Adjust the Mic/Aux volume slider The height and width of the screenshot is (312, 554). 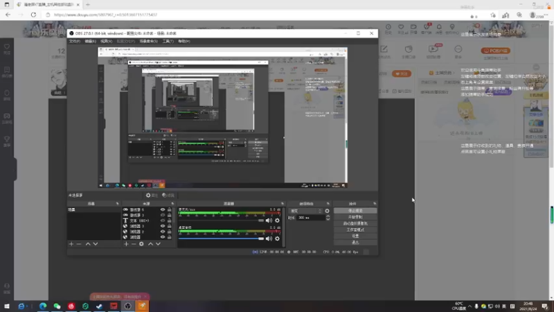click(x=221, y=220)
